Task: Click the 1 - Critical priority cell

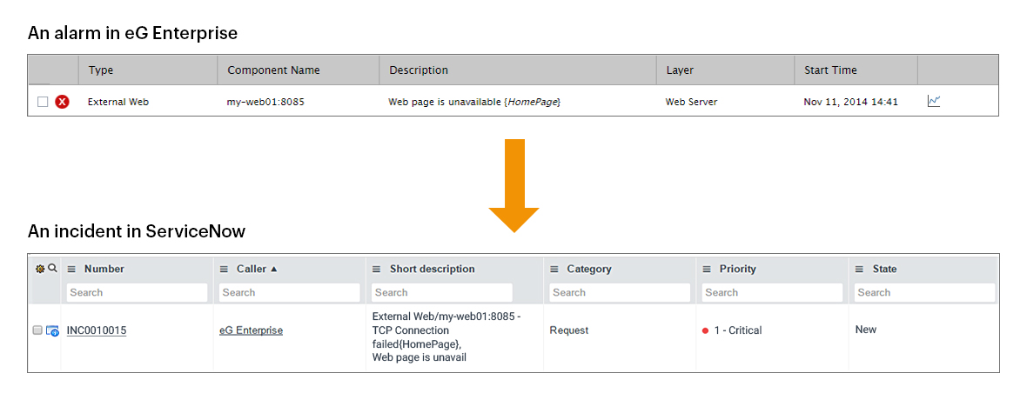Action: coord(738,330)
